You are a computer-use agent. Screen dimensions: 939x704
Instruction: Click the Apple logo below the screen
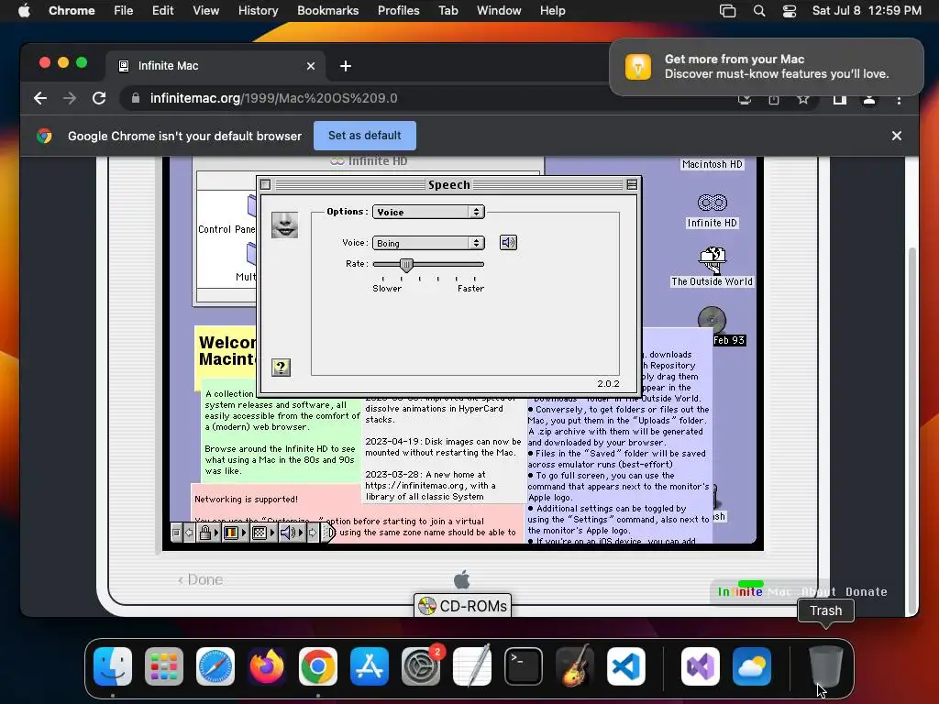(462, 579)
